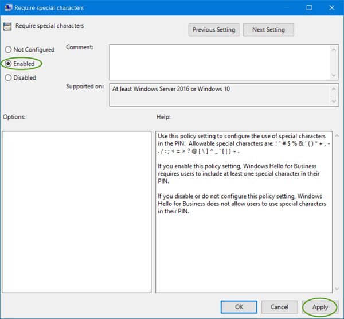Close the Require special characters dialog

(x=332, y=8)
